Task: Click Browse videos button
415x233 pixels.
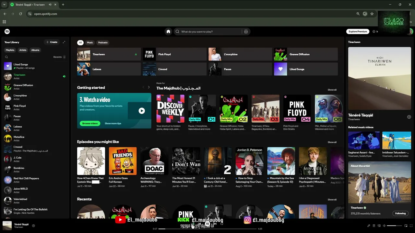Action: tap(90, 123)
